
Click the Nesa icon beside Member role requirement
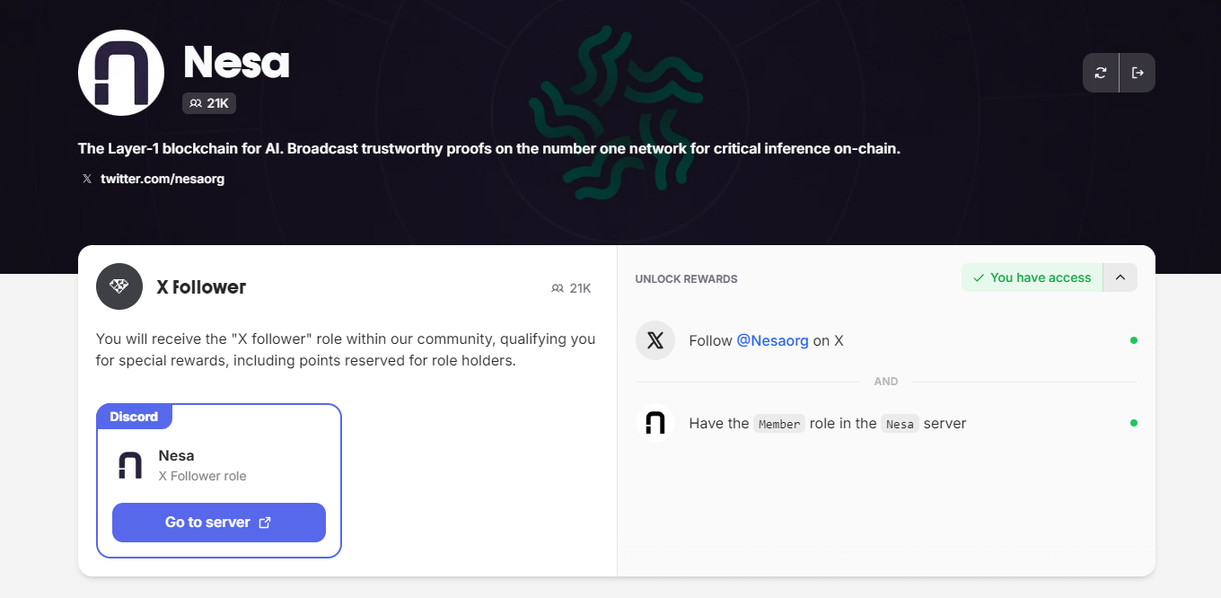[x=655, y=423]
